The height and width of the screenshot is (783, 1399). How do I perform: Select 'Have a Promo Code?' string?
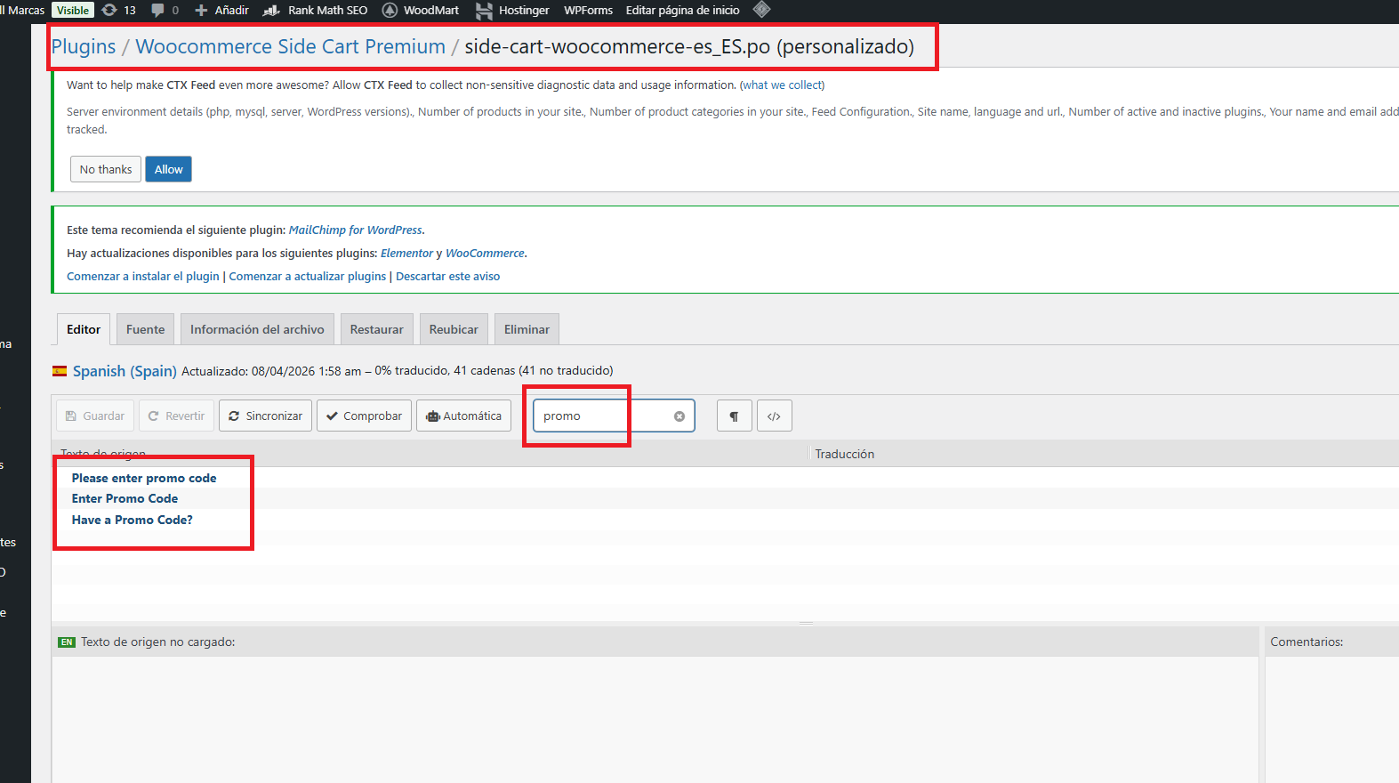pyautogui.click(x=133, y=520)
